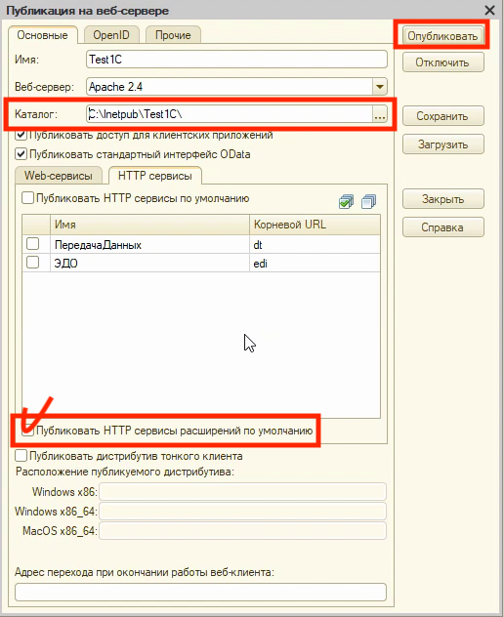
Task: Focus the Имя field containing Test1C
Action: point(236,60)
